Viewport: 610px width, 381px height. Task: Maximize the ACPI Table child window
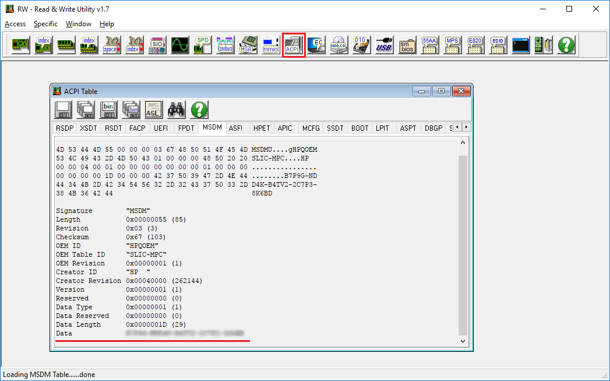441,91
